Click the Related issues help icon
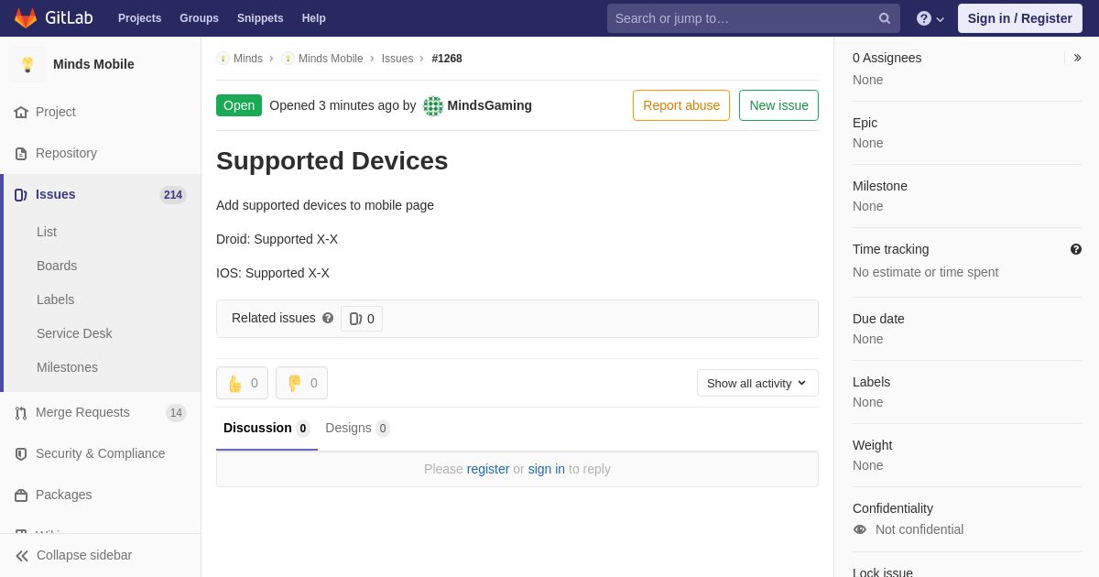Viewport: 1099px width, 577px height. [328, 318]
